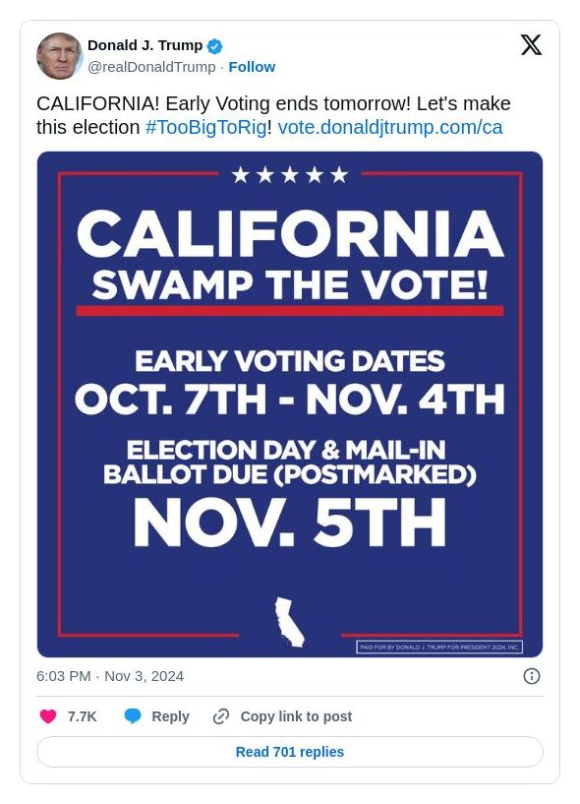Image resolution: width=580 pixels, height=804 pixels.
Task: Open the post info circle icon
Action: click(532, 676)
